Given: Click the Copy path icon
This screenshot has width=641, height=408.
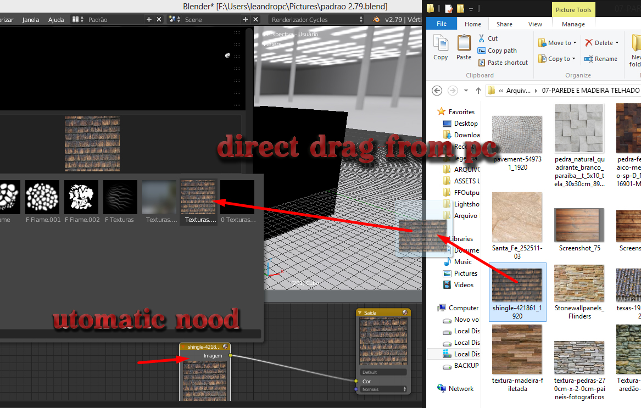Looking at the screenshot, I should (482, 51).
